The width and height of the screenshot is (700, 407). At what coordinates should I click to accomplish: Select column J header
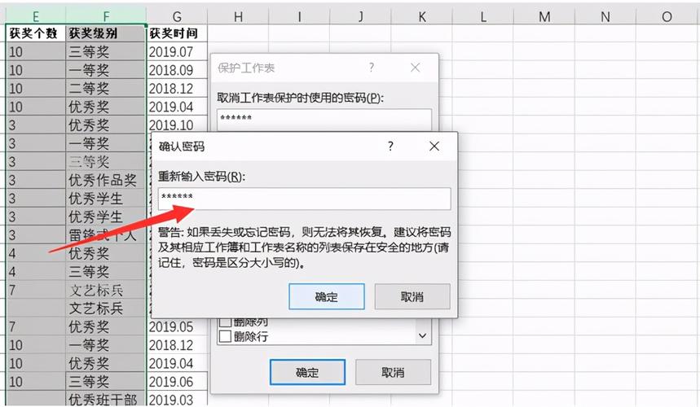pyautogui.click(x=360, y=16)
